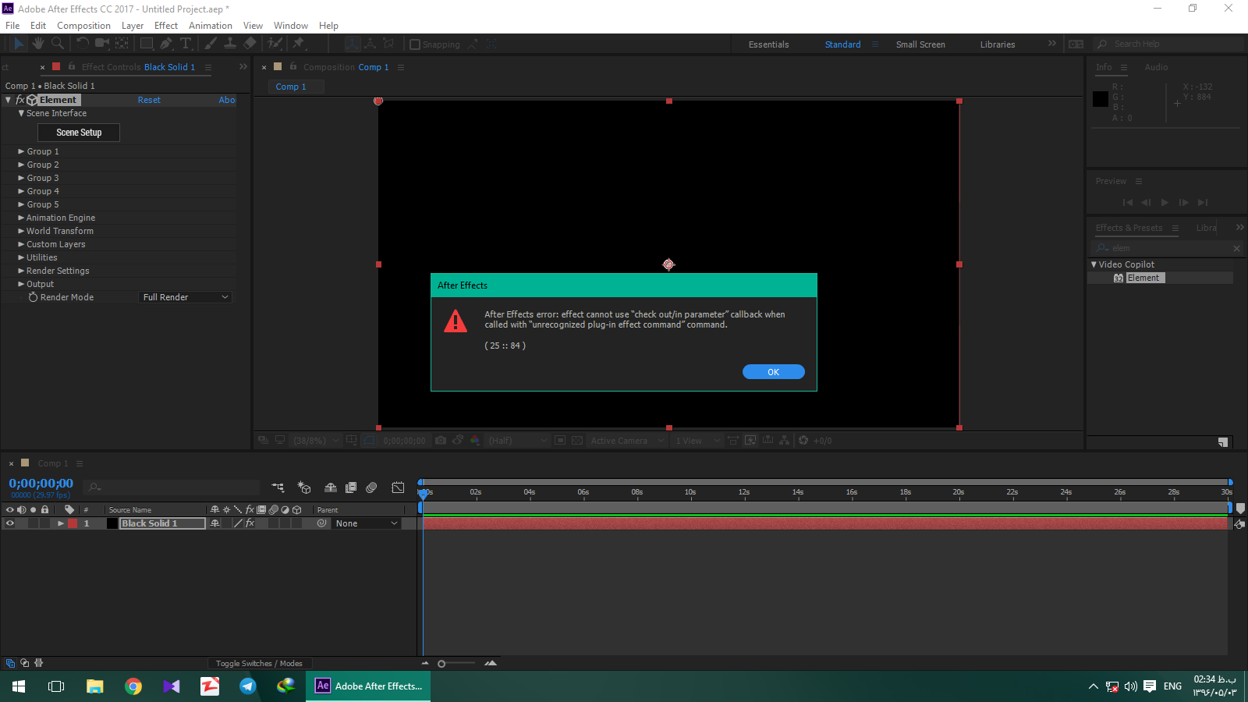Toggle the Local Axis Mode button
The height and width of the screenshot is (702, 1248).
point(353,44)
